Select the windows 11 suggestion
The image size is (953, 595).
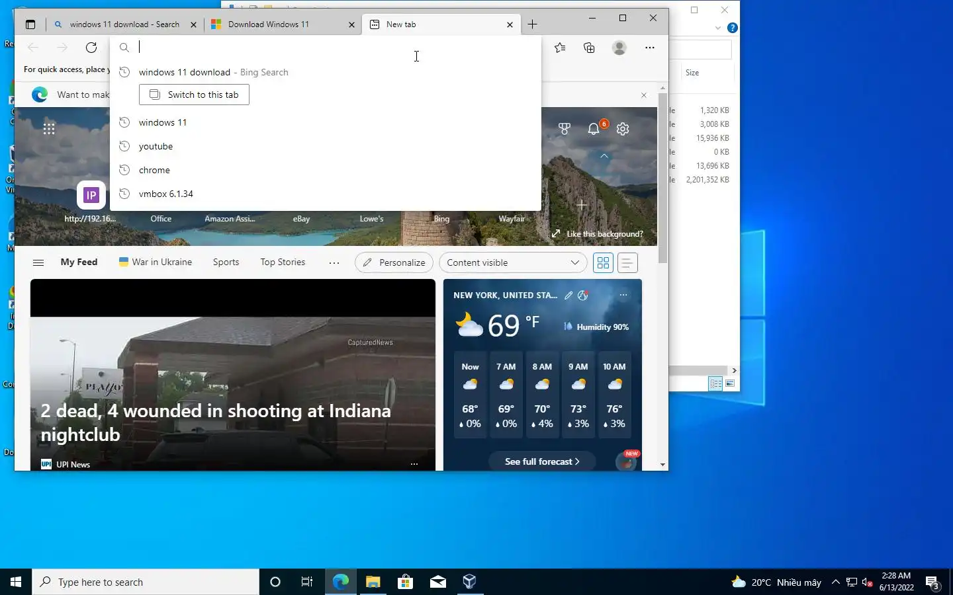pos(326,122)
